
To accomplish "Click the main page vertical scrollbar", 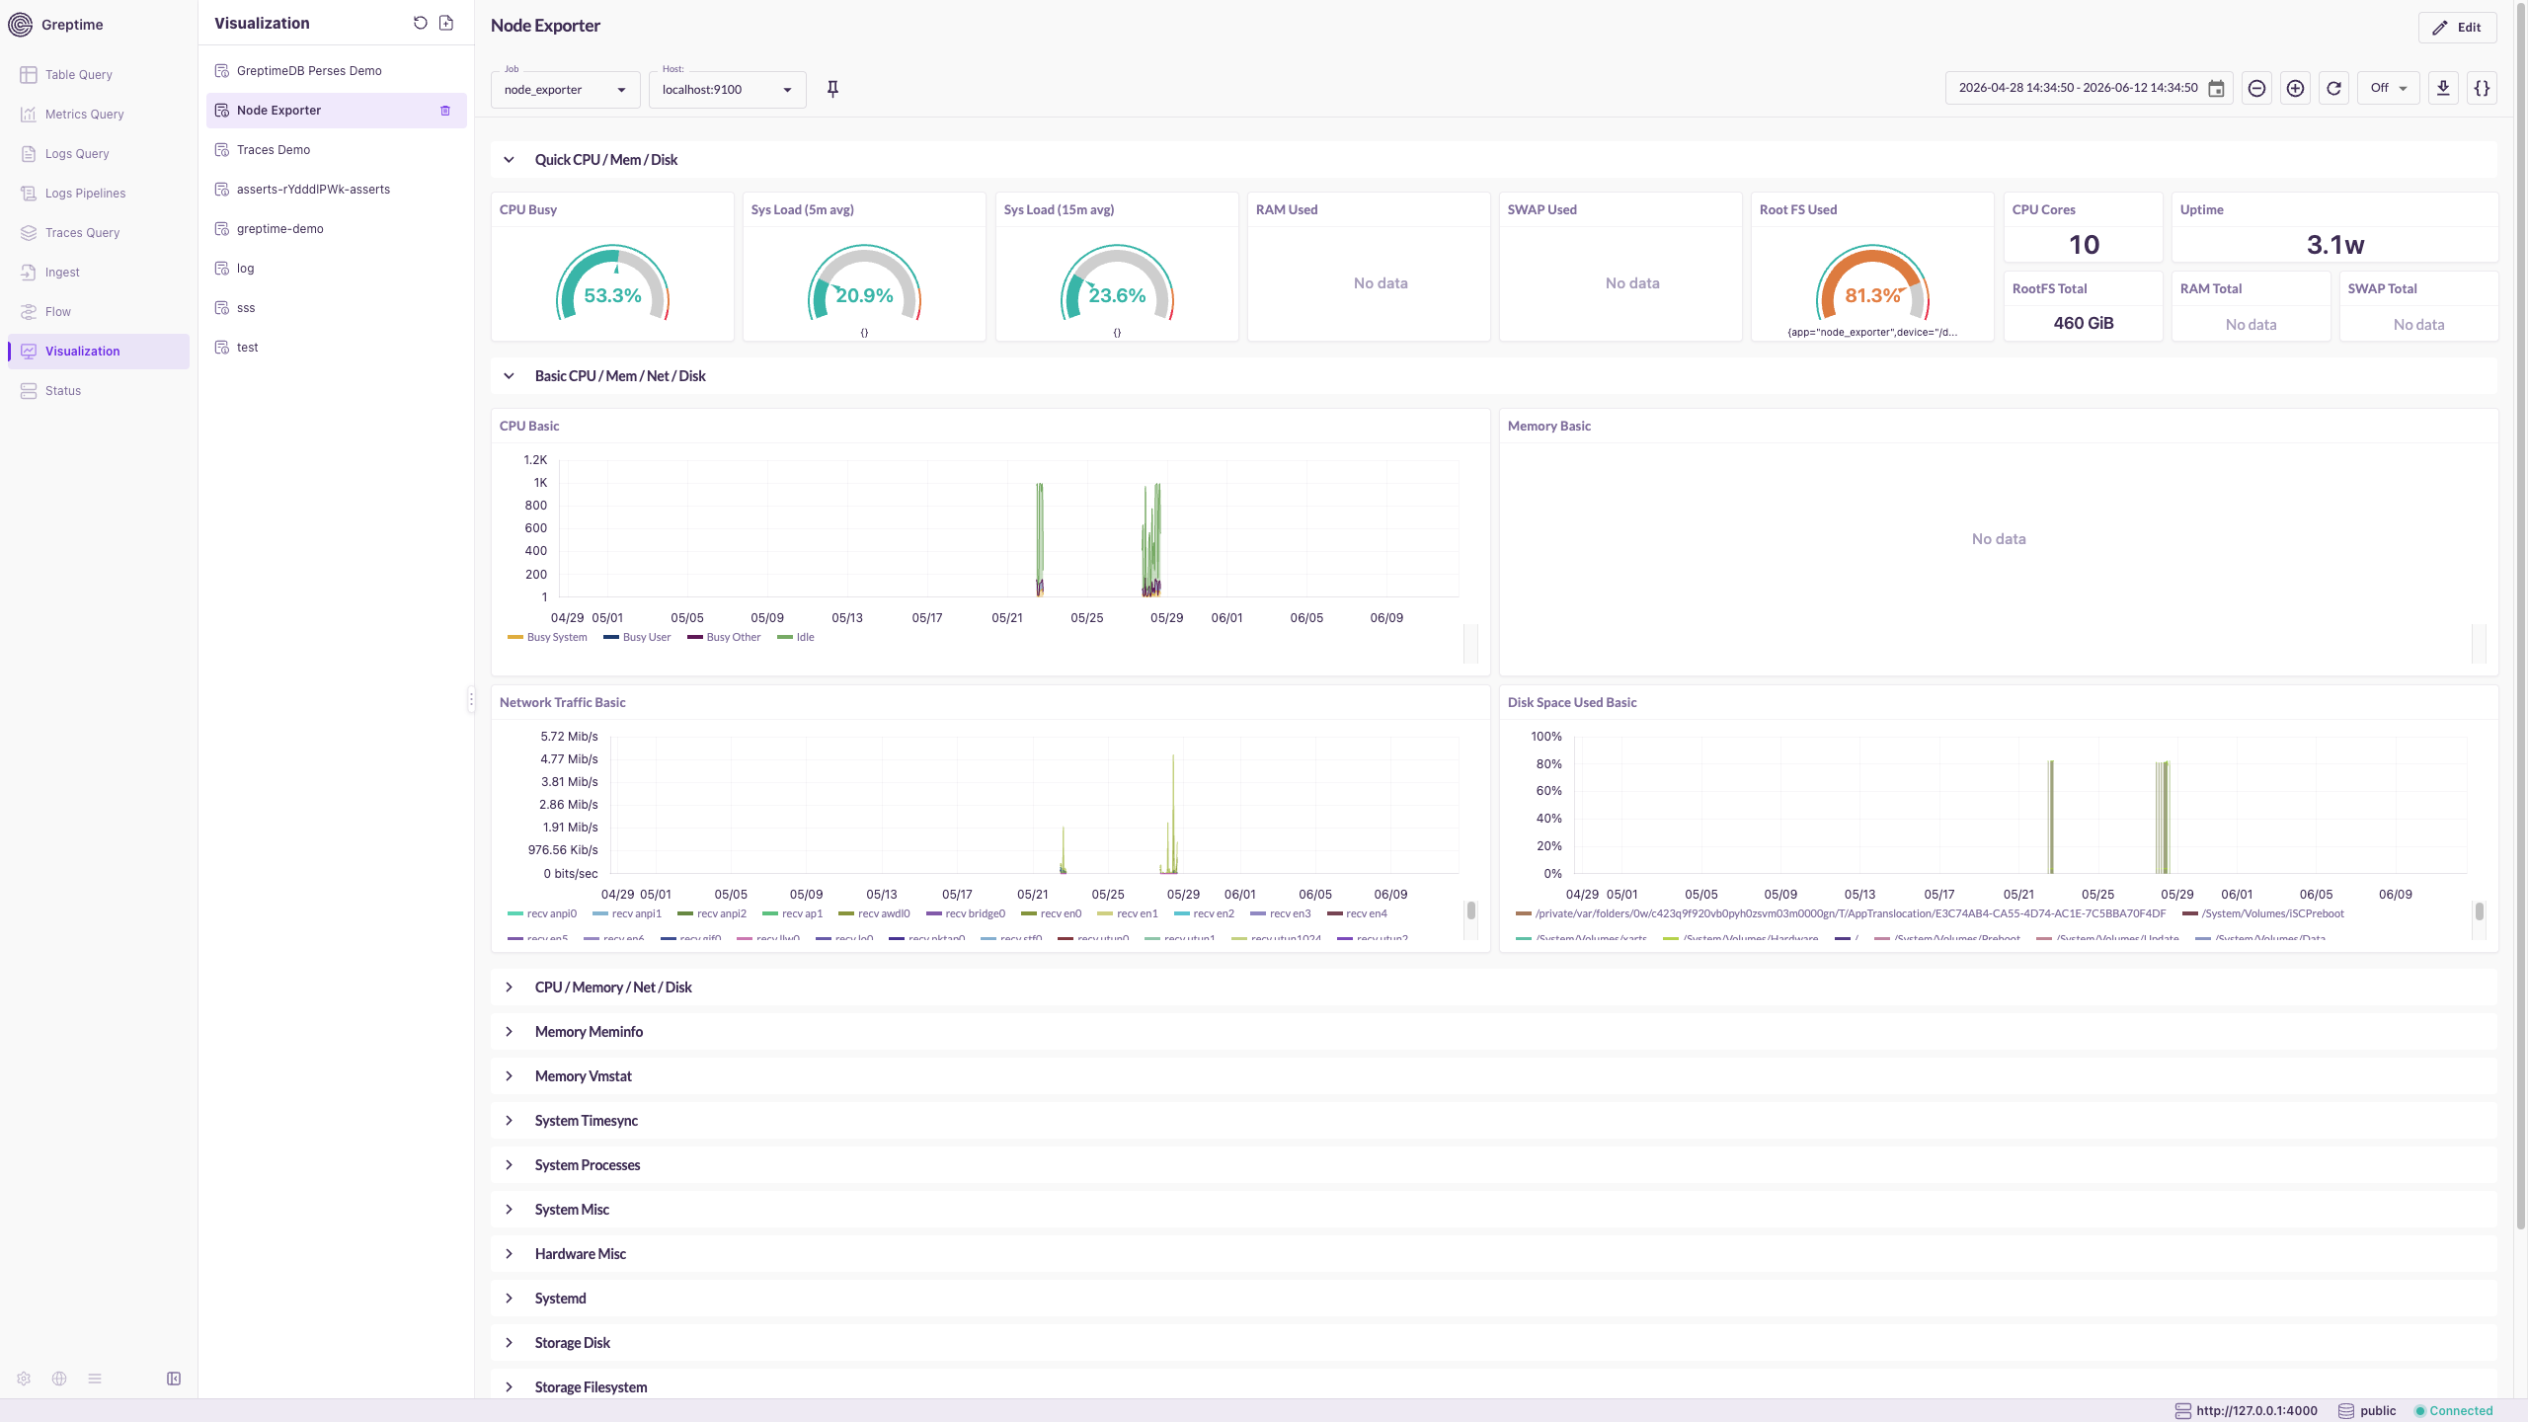I will click(x=2520, y=617).
